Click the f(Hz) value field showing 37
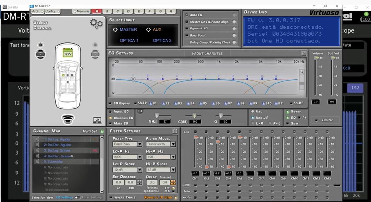 [x=165, y=122]
